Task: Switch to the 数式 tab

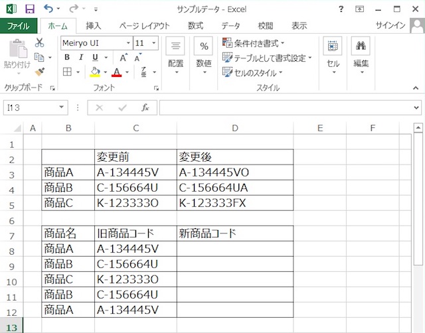Action: pos(195,26)
